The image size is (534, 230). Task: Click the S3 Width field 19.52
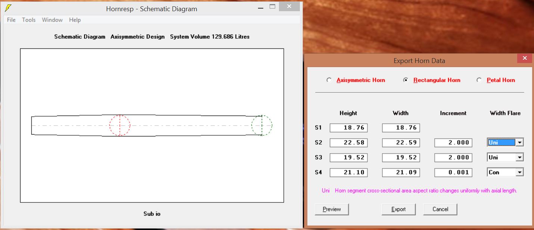[x=401, y=157]
